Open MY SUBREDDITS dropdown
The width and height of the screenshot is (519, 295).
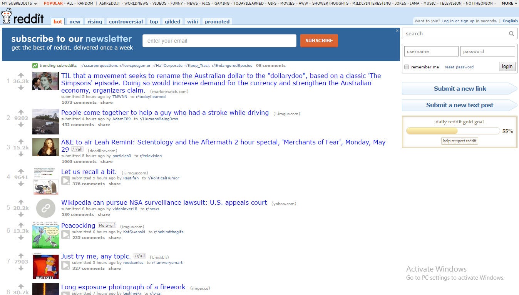[20, 3]
